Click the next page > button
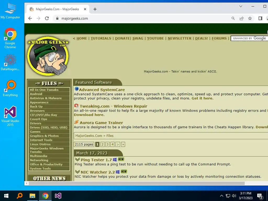 pos(118,144)
